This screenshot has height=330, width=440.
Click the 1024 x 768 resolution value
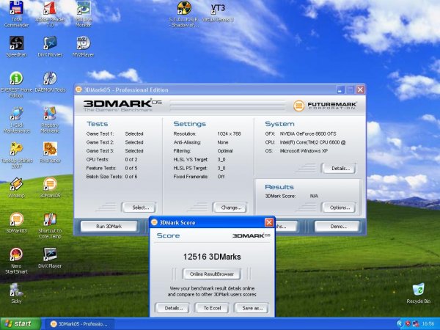(229, 134)
